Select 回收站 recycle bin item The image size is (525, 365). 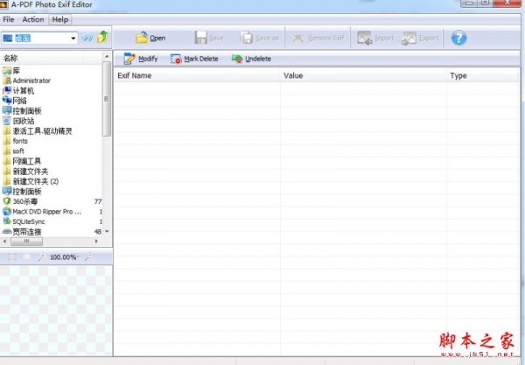24,121
